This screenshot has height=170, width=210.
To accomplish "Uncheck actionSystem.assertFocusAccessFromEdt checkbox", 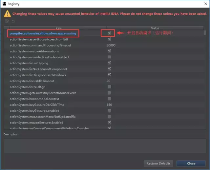I will [x=109, y=39].
